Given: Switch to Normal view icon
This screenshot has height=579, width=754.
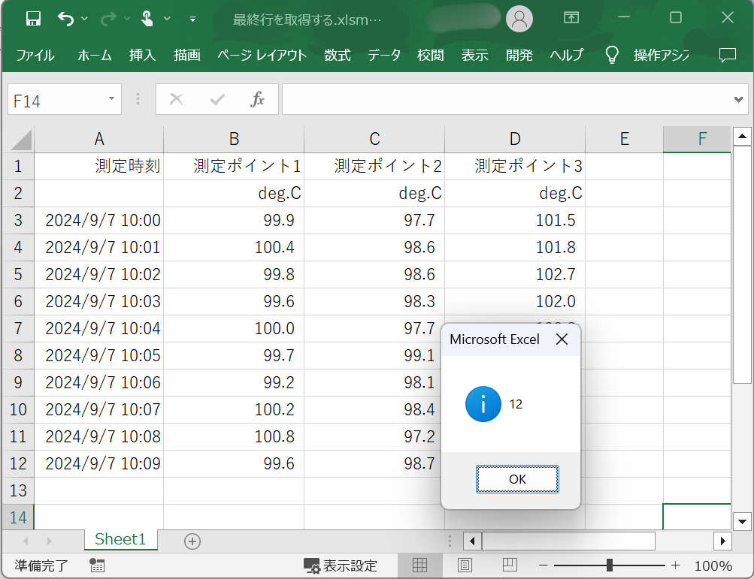Looking at the screenshot, I should point(419,565).
